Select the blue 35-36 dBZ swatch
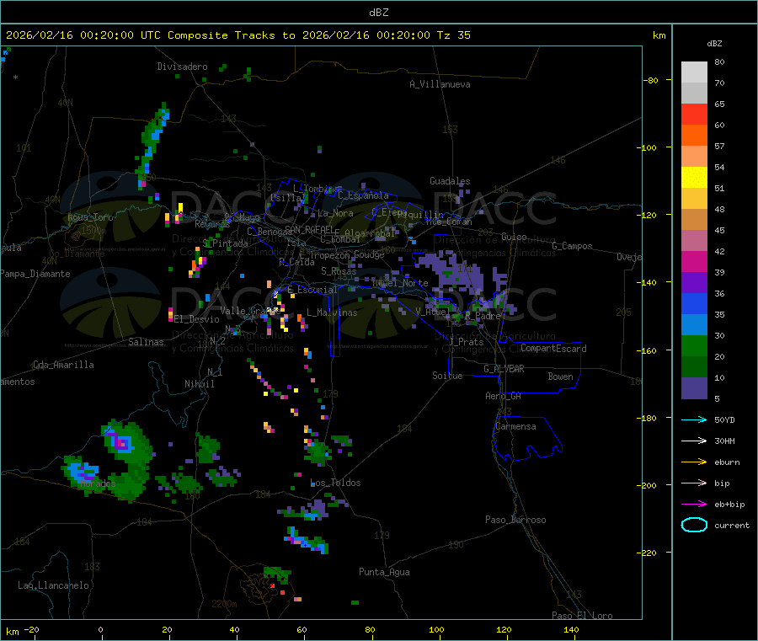The image size is (758, 641). click(694, 303)
